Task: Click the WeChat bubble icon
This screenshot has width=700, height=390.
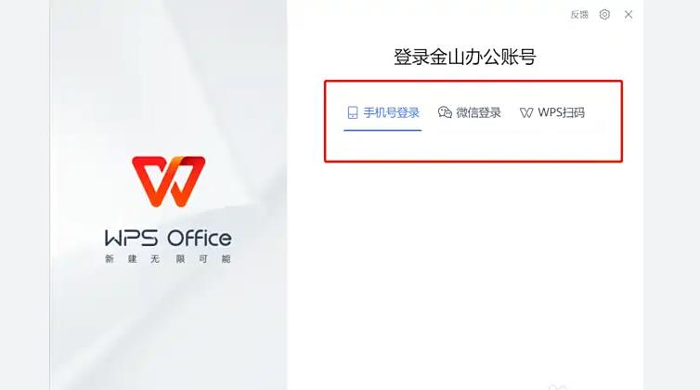Action: [445, 112]
